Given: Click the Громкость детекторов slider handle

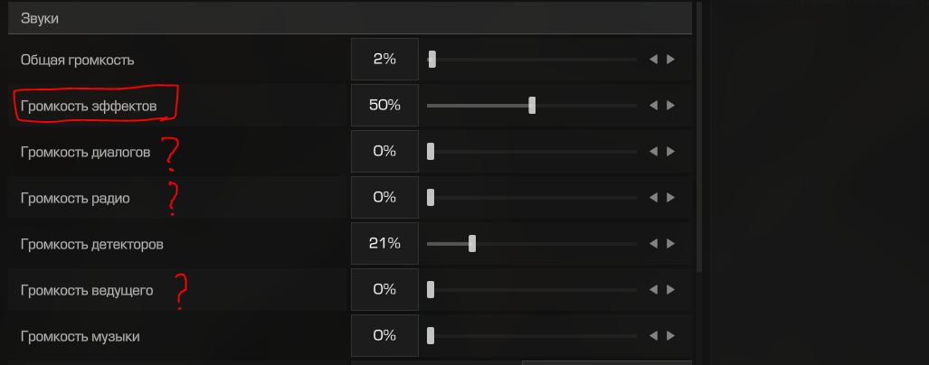Looking at the screenshot, I should point(471,243).
